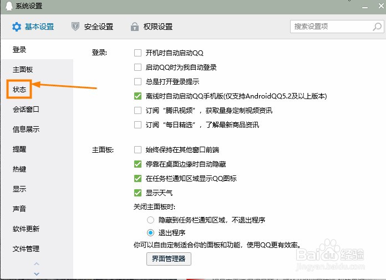386x280 pixels.
Task: Click the padlock icon of 权限设置
Action: [134, 26]
